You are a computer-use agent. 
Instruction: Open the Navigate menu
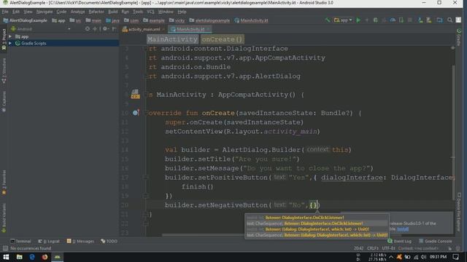tap(45, 12)
